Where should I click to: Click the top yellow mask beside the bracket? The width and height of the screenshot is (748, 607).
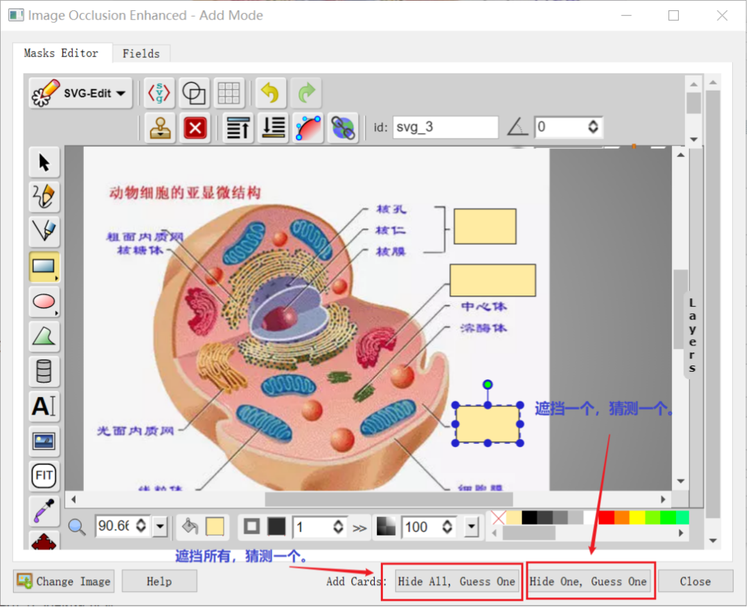485,226
